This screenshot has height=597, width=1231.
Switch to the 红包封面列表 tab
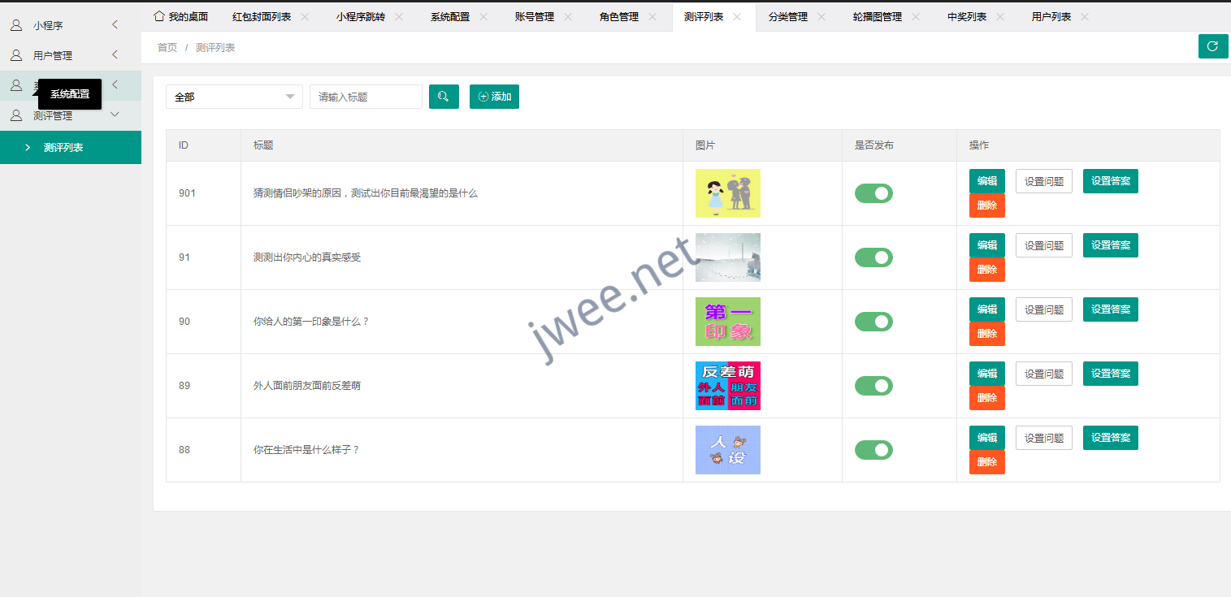(262, 16)
